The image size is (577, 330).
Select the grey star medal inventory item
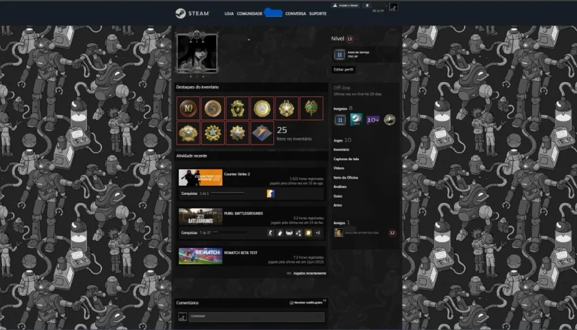click(x=237, y=132)
